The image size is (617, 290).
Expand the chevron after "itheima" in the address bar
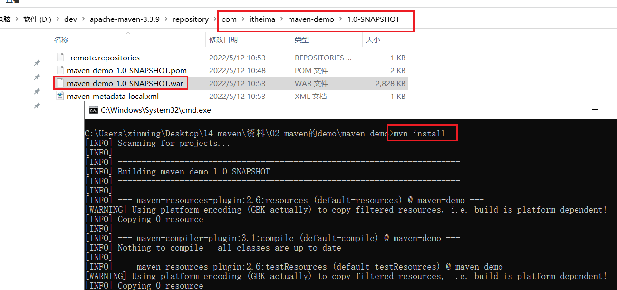[x=281, y=19]
